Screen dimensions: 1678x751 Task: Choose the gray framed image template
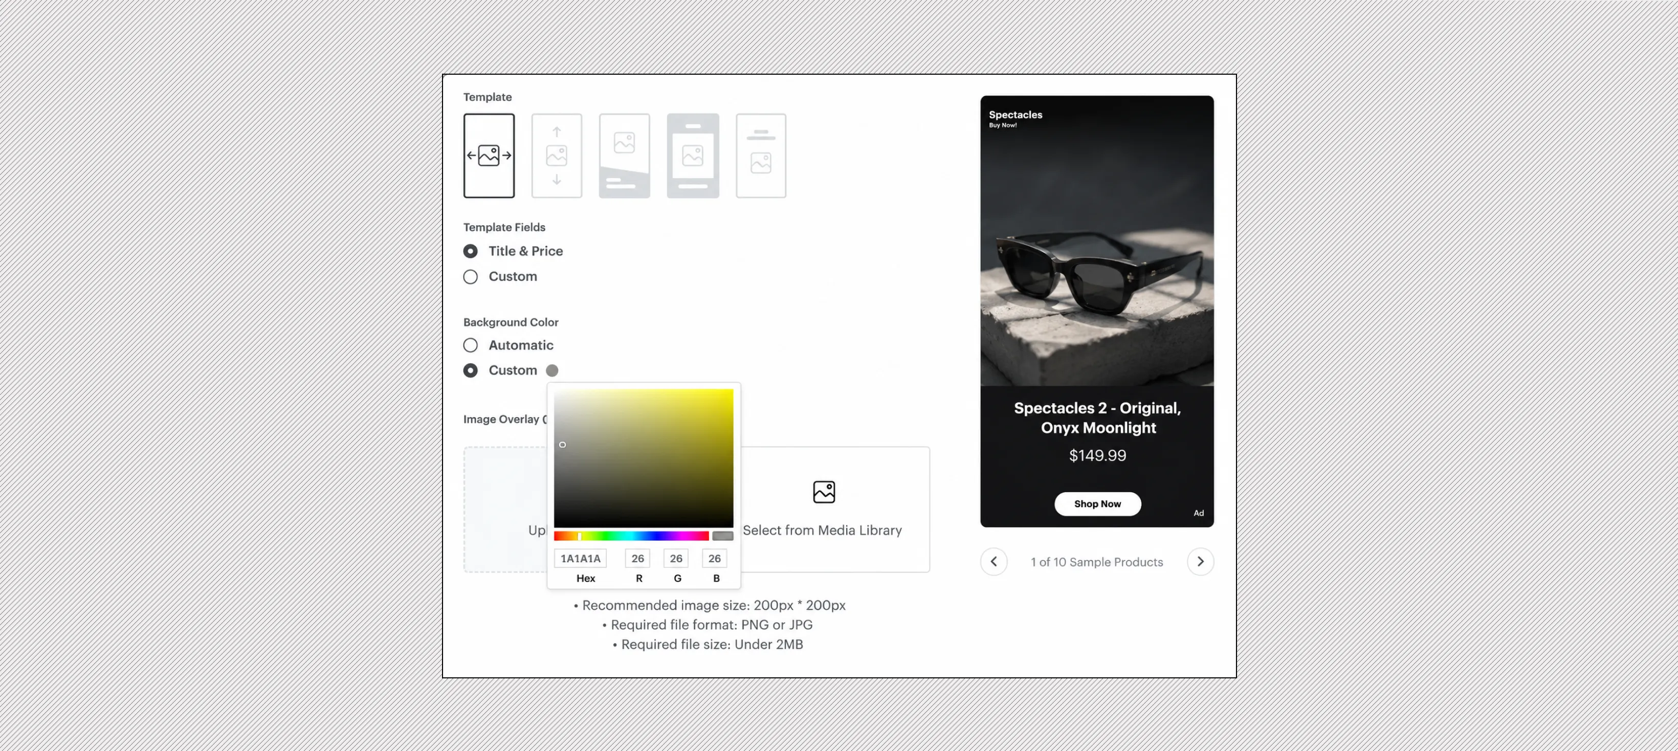(693, 156)
